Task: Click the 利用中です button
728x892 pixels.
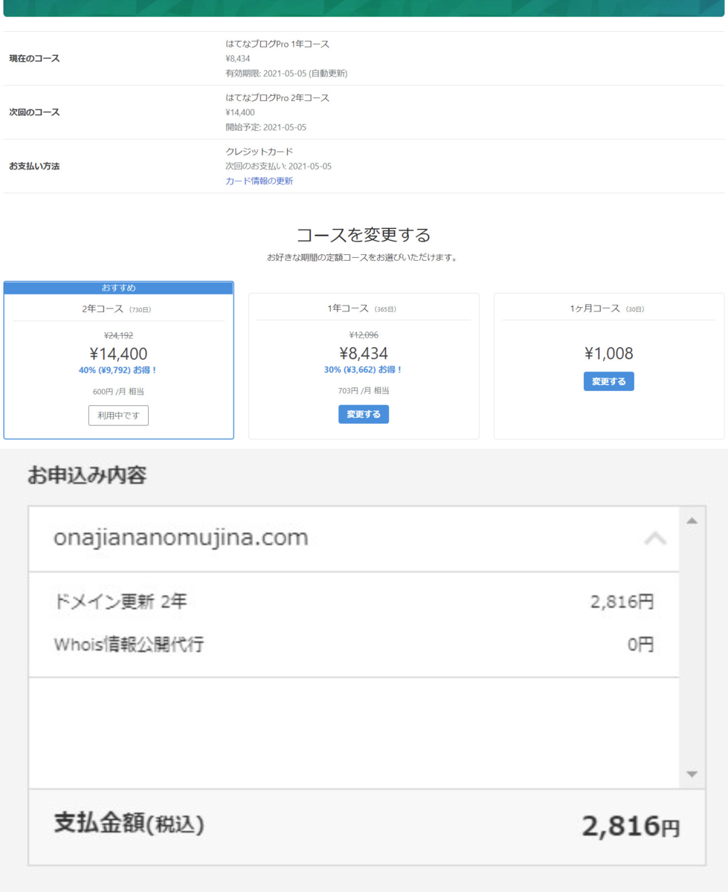Action: point(118,416)
